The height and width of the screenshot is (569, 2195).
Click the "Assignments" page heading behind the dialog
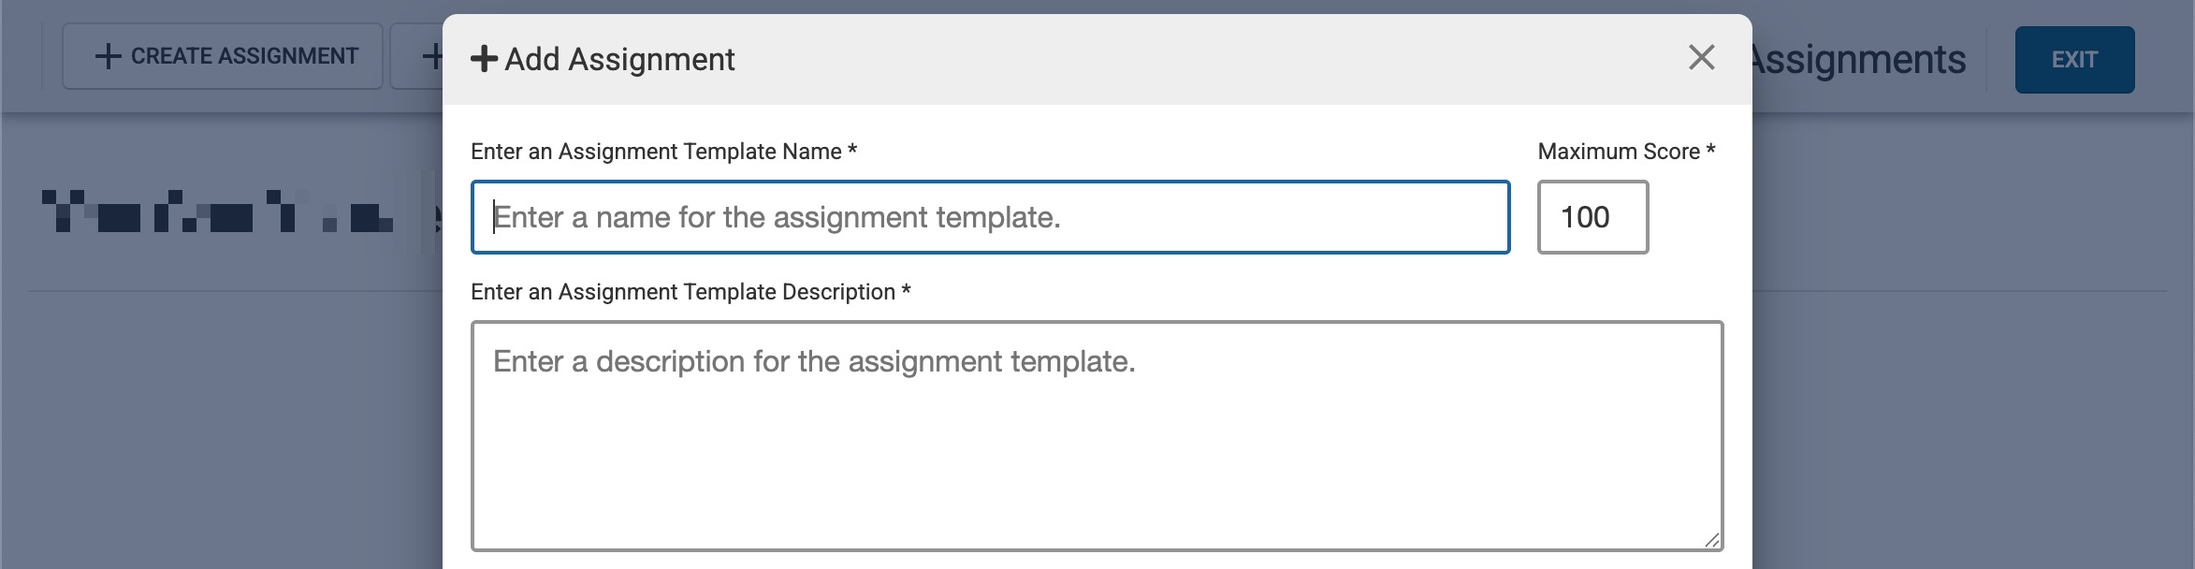click(1858, 60)
